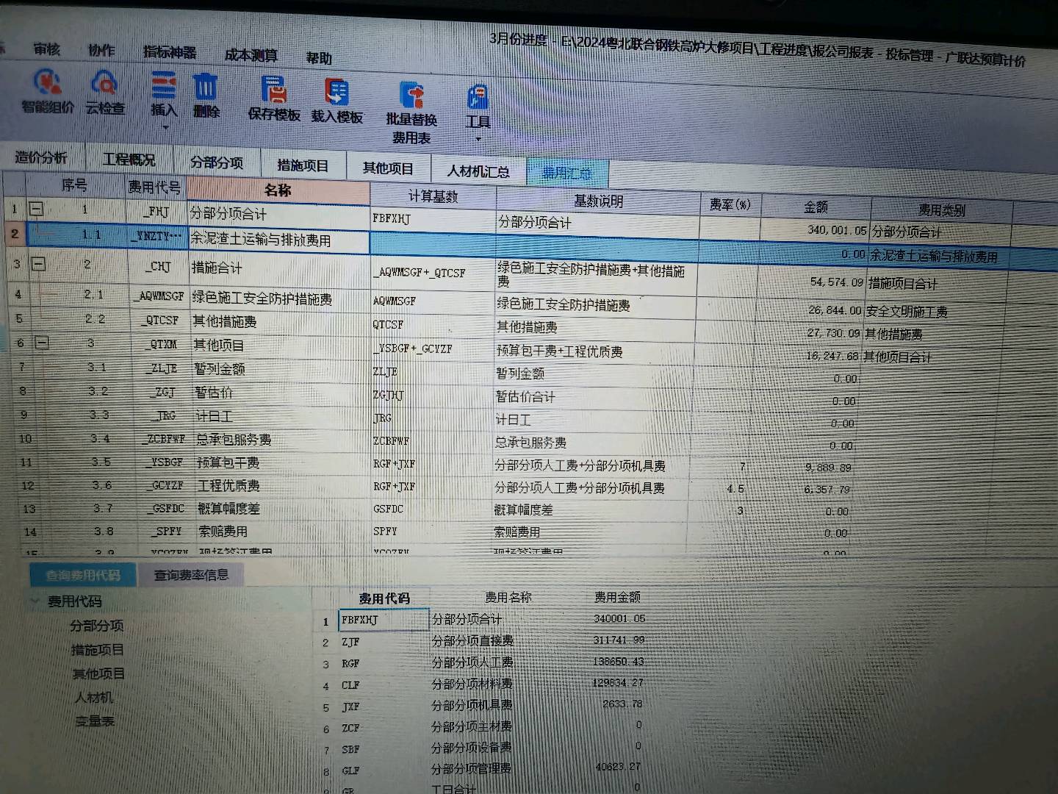The width and height of the screenshot is (1058, 794).
Task: Click the FBFXHJ fee code input cell
Action: coord(384,620)
